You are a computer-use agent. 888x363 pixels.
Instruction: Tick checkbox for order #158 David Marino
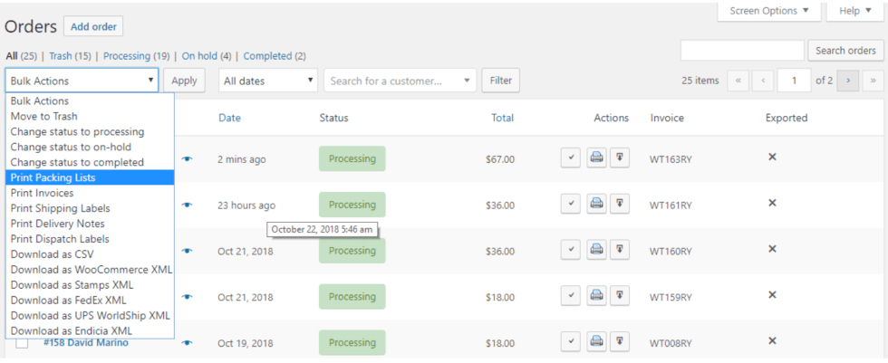tap(22, 344)
